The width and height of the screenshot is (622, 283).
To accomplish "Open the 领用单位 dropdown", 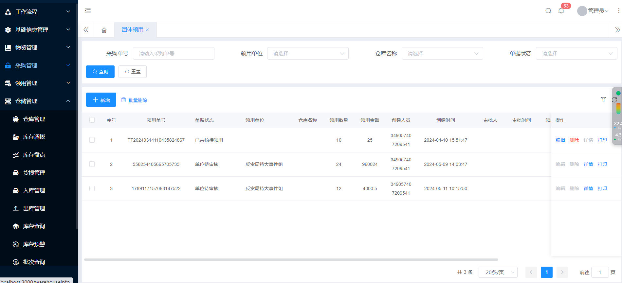I will pos(308,53).
